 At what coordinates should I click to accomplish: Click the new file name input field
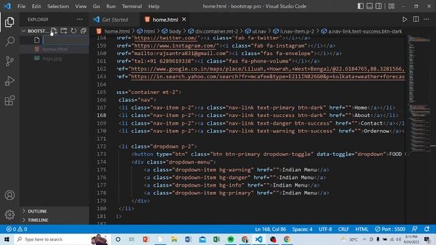pos(65,40)
